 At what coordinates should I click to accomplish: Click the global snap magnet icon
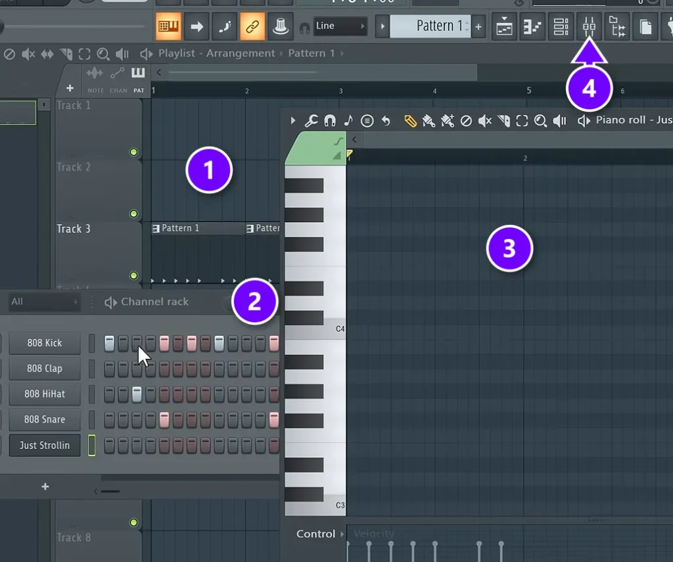pos(304,28)
